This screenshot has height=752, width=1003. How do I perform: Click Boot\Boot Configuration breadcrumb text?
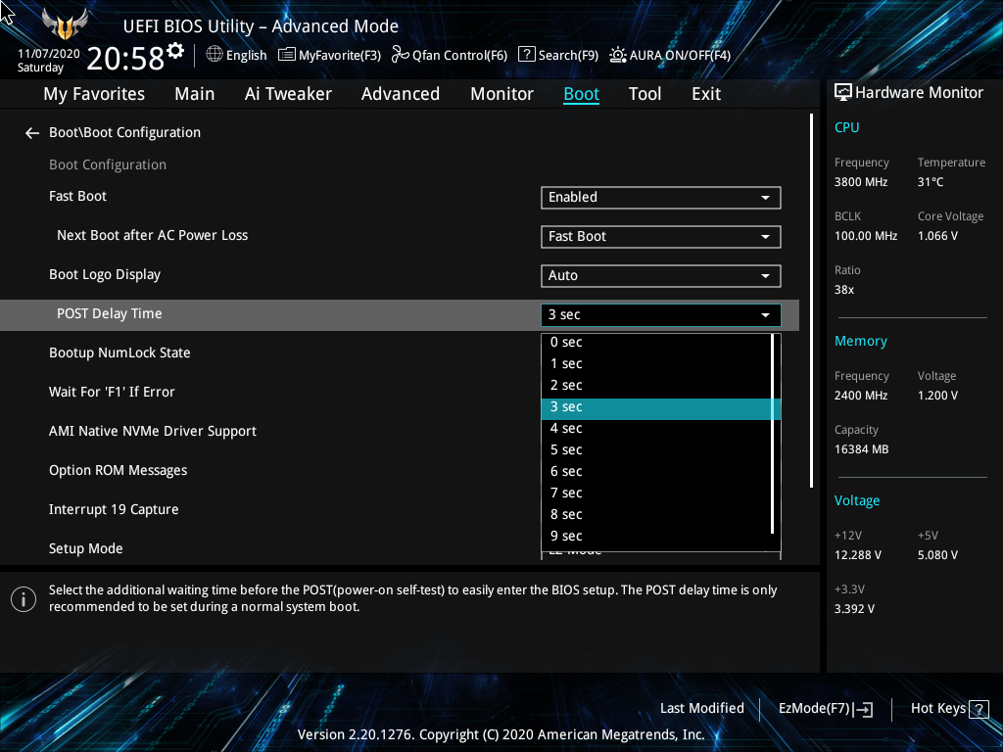[x=124, y=133]
